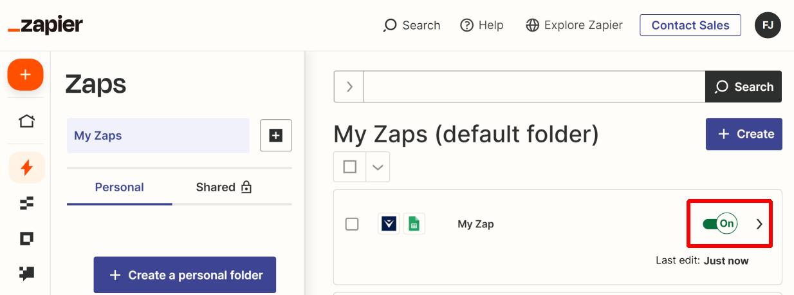The image size is (794, 295).
Task: Click the orange plus create icon in sidebar
Action: [25, 75]
